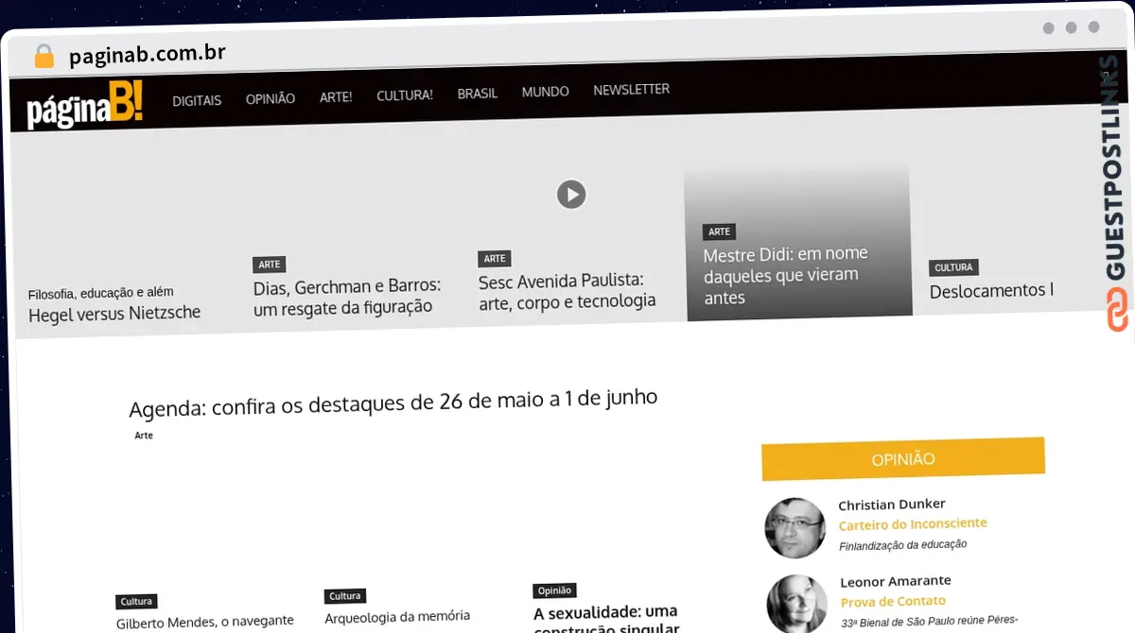Open the Carteiro do Inconsciente column
This screenshot has height=633, width=1135.
coord(913,524)
